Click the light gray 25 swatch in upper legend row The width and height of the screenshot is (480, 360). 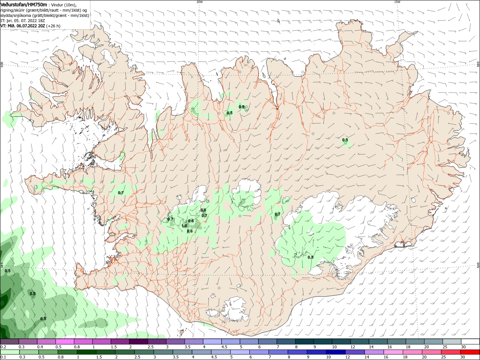coord(451,342)
